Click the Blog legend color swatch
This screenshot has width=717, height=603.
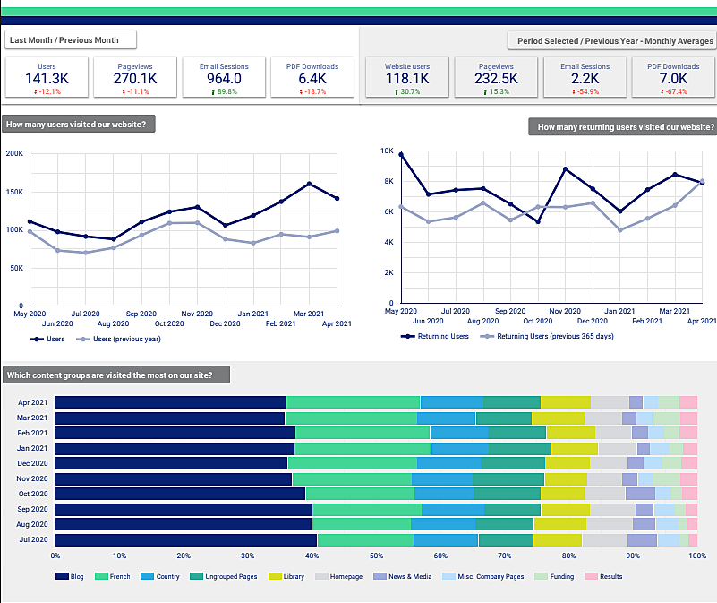coord(62,576)
